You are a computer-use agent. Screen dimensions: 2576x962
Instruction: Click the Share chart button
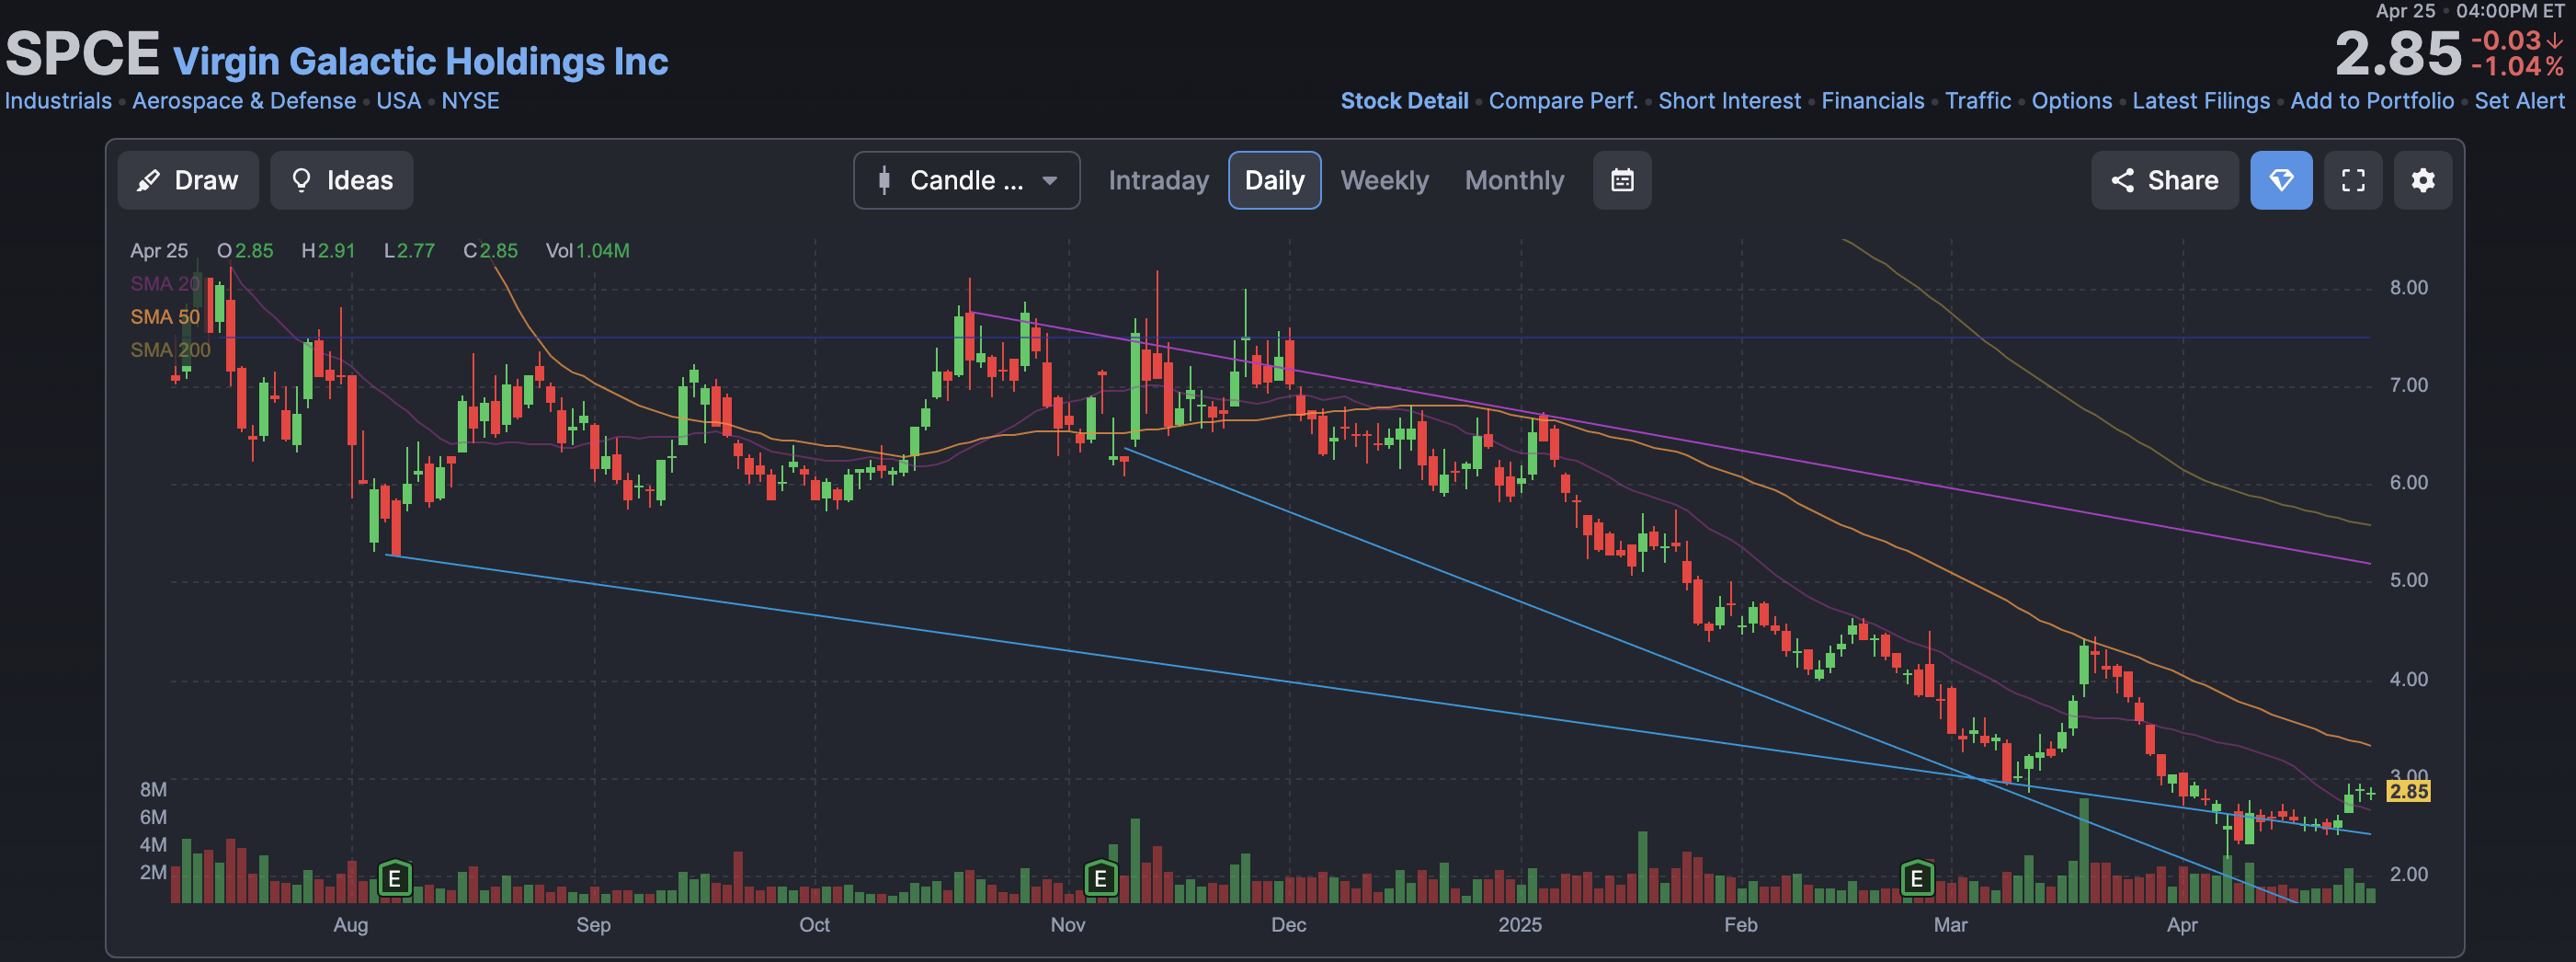tap(2165, 180)
